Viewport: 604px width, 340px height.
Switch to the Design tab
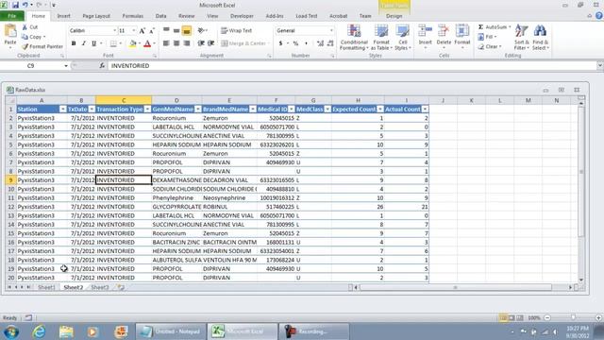click(x=394, y=16)
